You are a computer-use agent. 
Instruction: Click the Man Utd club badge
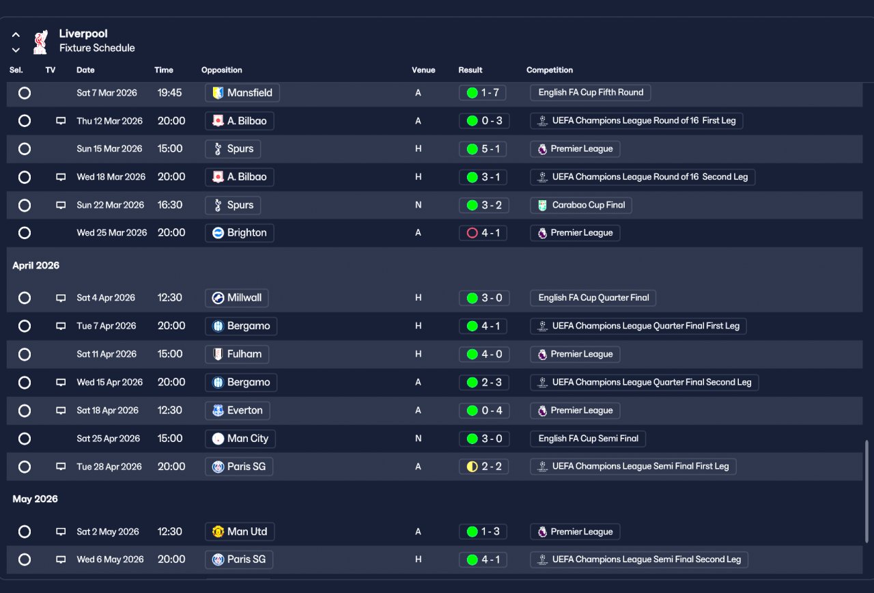point(218,532)
